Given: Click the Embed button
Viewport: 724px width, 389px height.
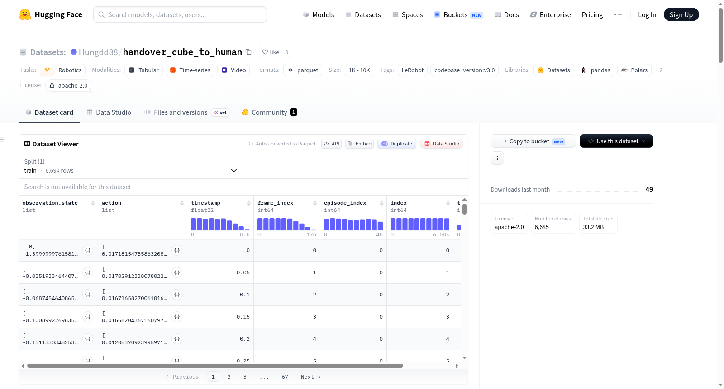Looking at the screenshot, I should 359,144.
